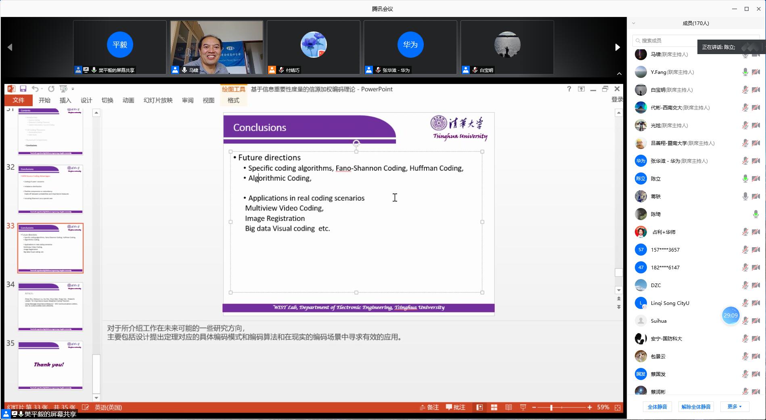Toggle the 备注 notes pane in status bar
The width and height of the screenshot is (766, 420).
point(429,407)
